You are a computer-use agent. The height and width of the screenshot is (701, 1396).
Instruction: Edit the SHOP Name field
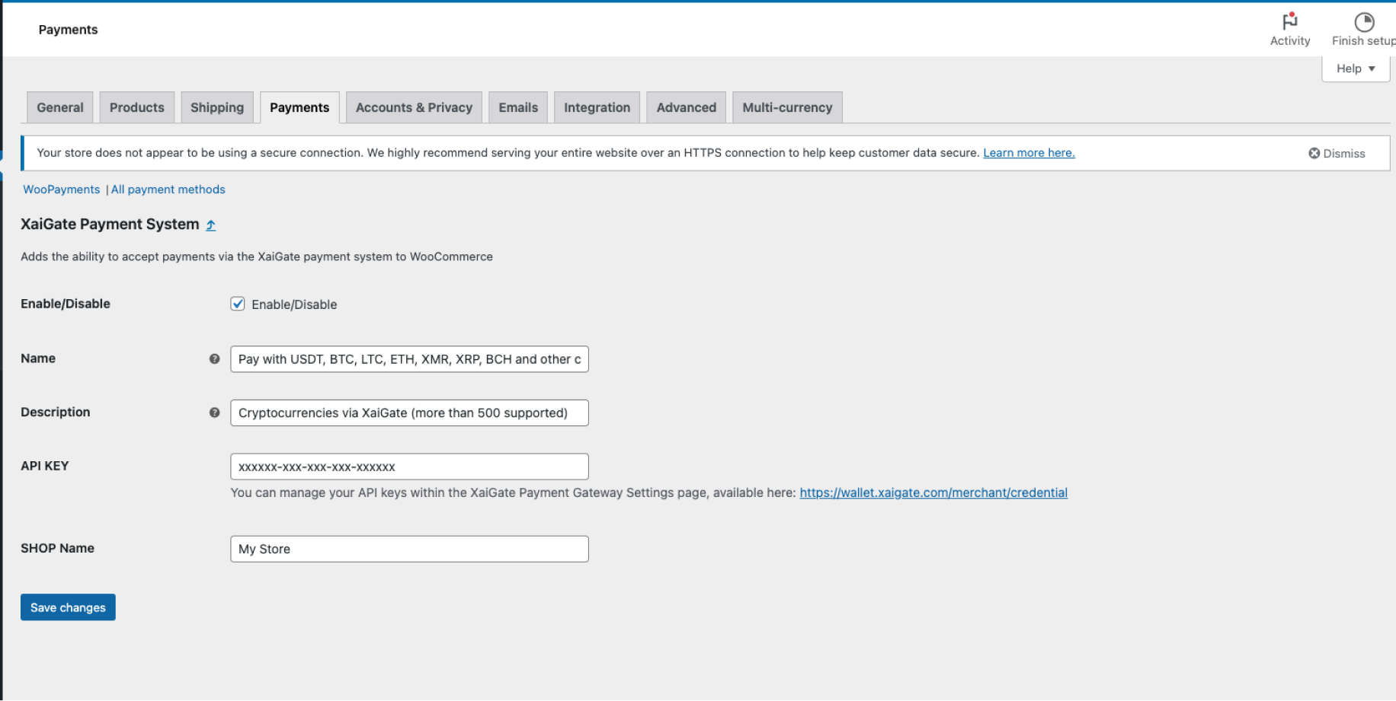point(409,549)
